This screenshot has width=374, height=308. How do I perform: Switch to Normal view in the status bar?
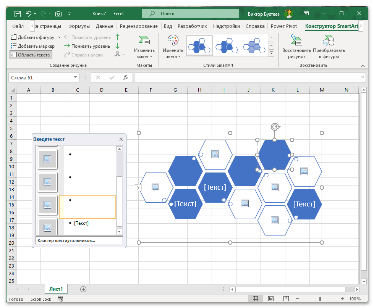(x=255, y=299)
